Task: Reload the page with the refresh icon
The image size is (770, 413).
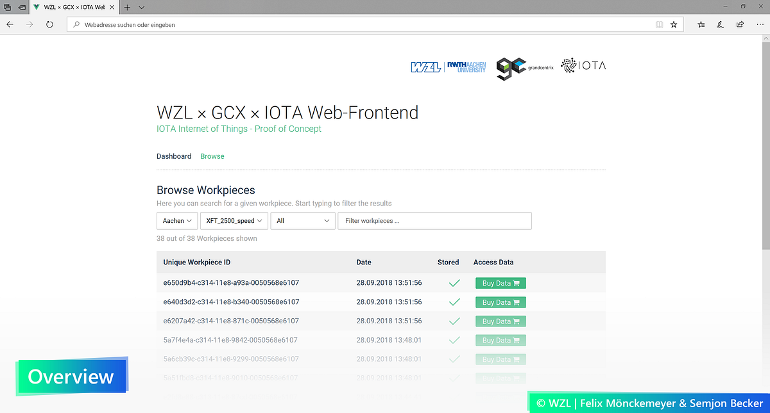Action: tap(49, 24)
